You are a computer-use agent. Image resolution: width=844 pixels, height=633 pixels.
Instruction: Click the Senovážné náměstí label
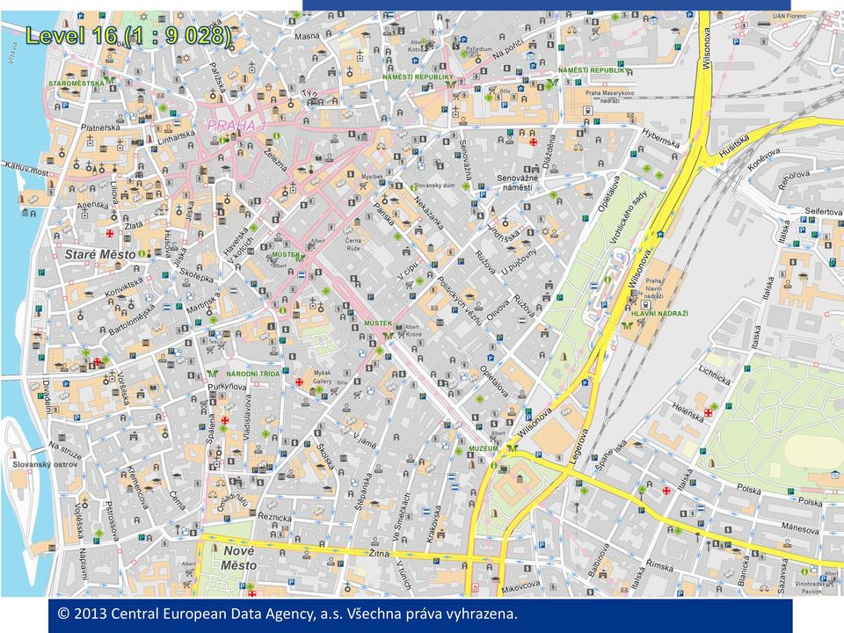pyautogui.click(x=517, y=183)
